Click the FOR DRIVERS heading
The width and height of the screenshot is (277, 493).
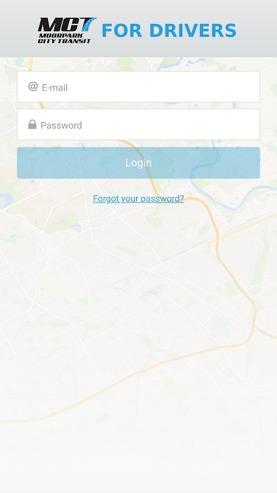tap(169, 30)
